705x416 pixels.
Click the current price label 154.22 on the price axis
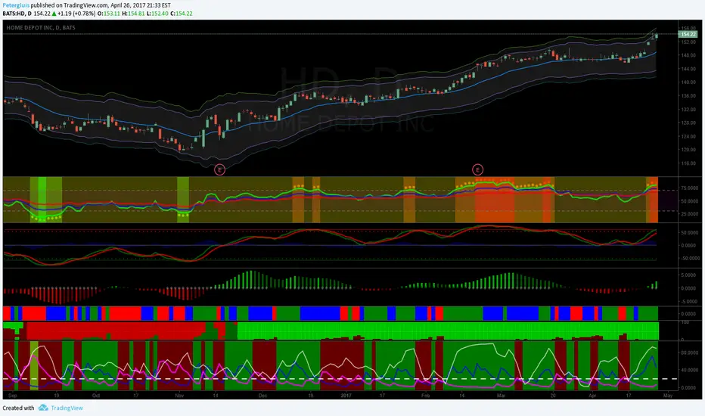688,34
